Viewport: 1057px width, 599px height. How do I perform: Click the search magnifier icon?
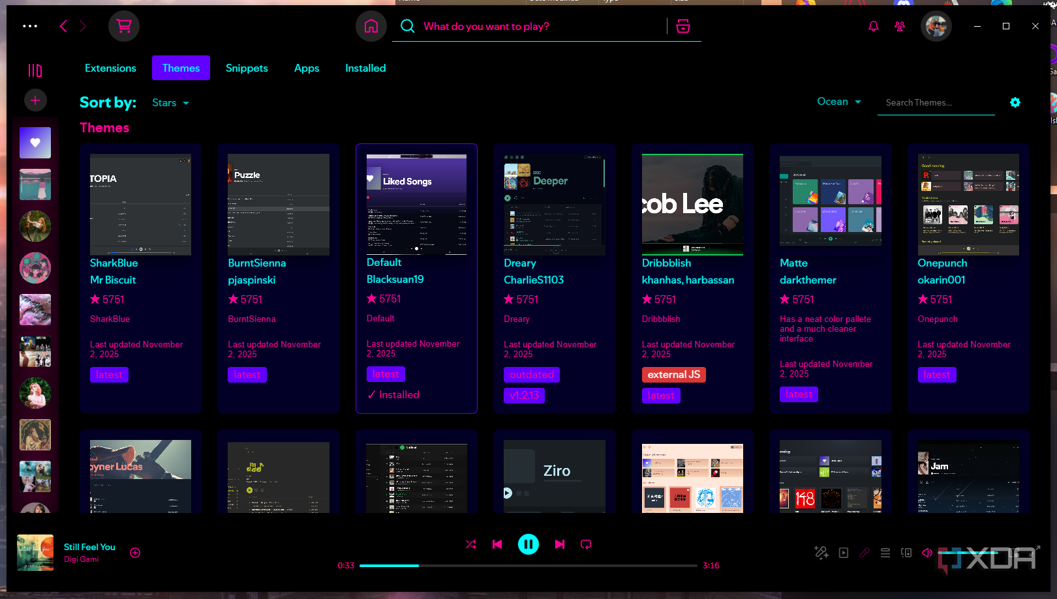click(x=408, y=26)
